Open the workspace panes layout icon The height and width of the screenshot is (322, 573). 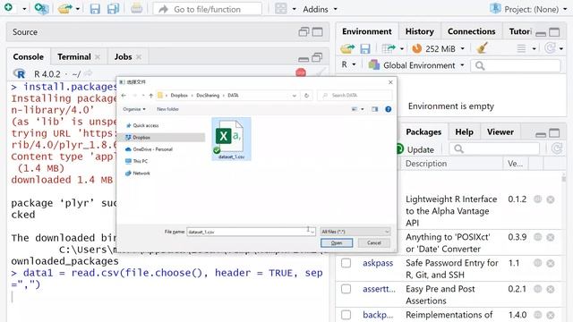coord(280,9)
